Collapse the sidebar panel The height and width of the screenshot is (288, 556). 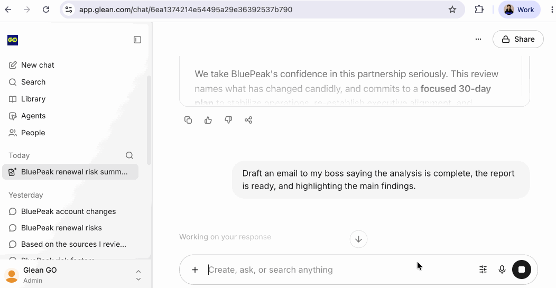137,40
